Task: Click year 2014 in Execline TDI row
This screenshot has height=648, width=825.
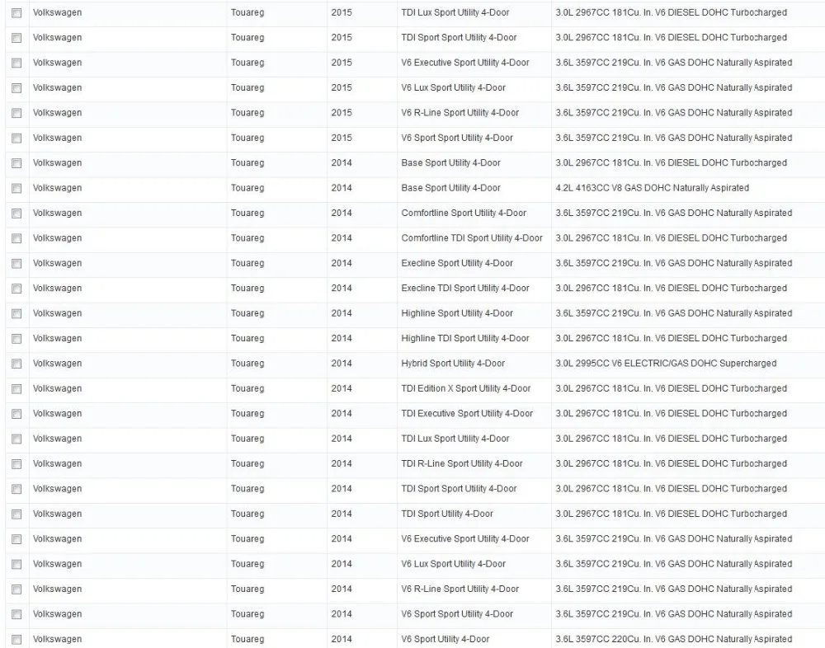Action: point(342,289)
